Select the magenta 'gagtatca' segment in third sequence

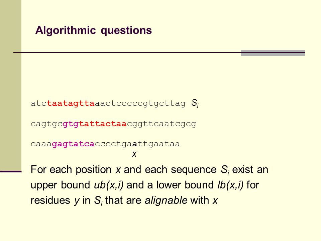[x=73, y=144]
